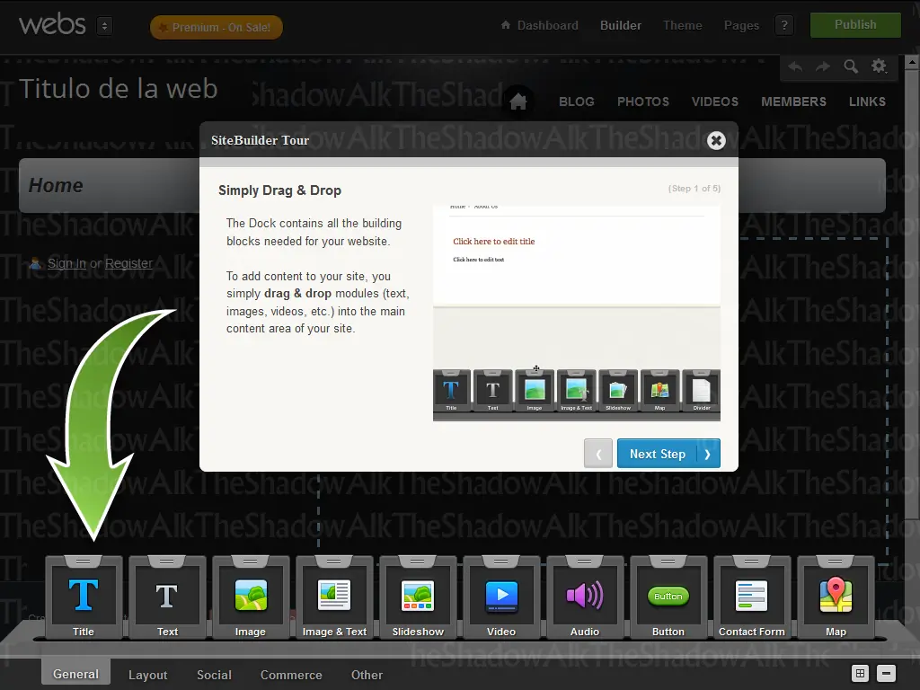Select the Contact Form module
The width and height of the screenshot is (920, 690).
click(x=752, y=597)
